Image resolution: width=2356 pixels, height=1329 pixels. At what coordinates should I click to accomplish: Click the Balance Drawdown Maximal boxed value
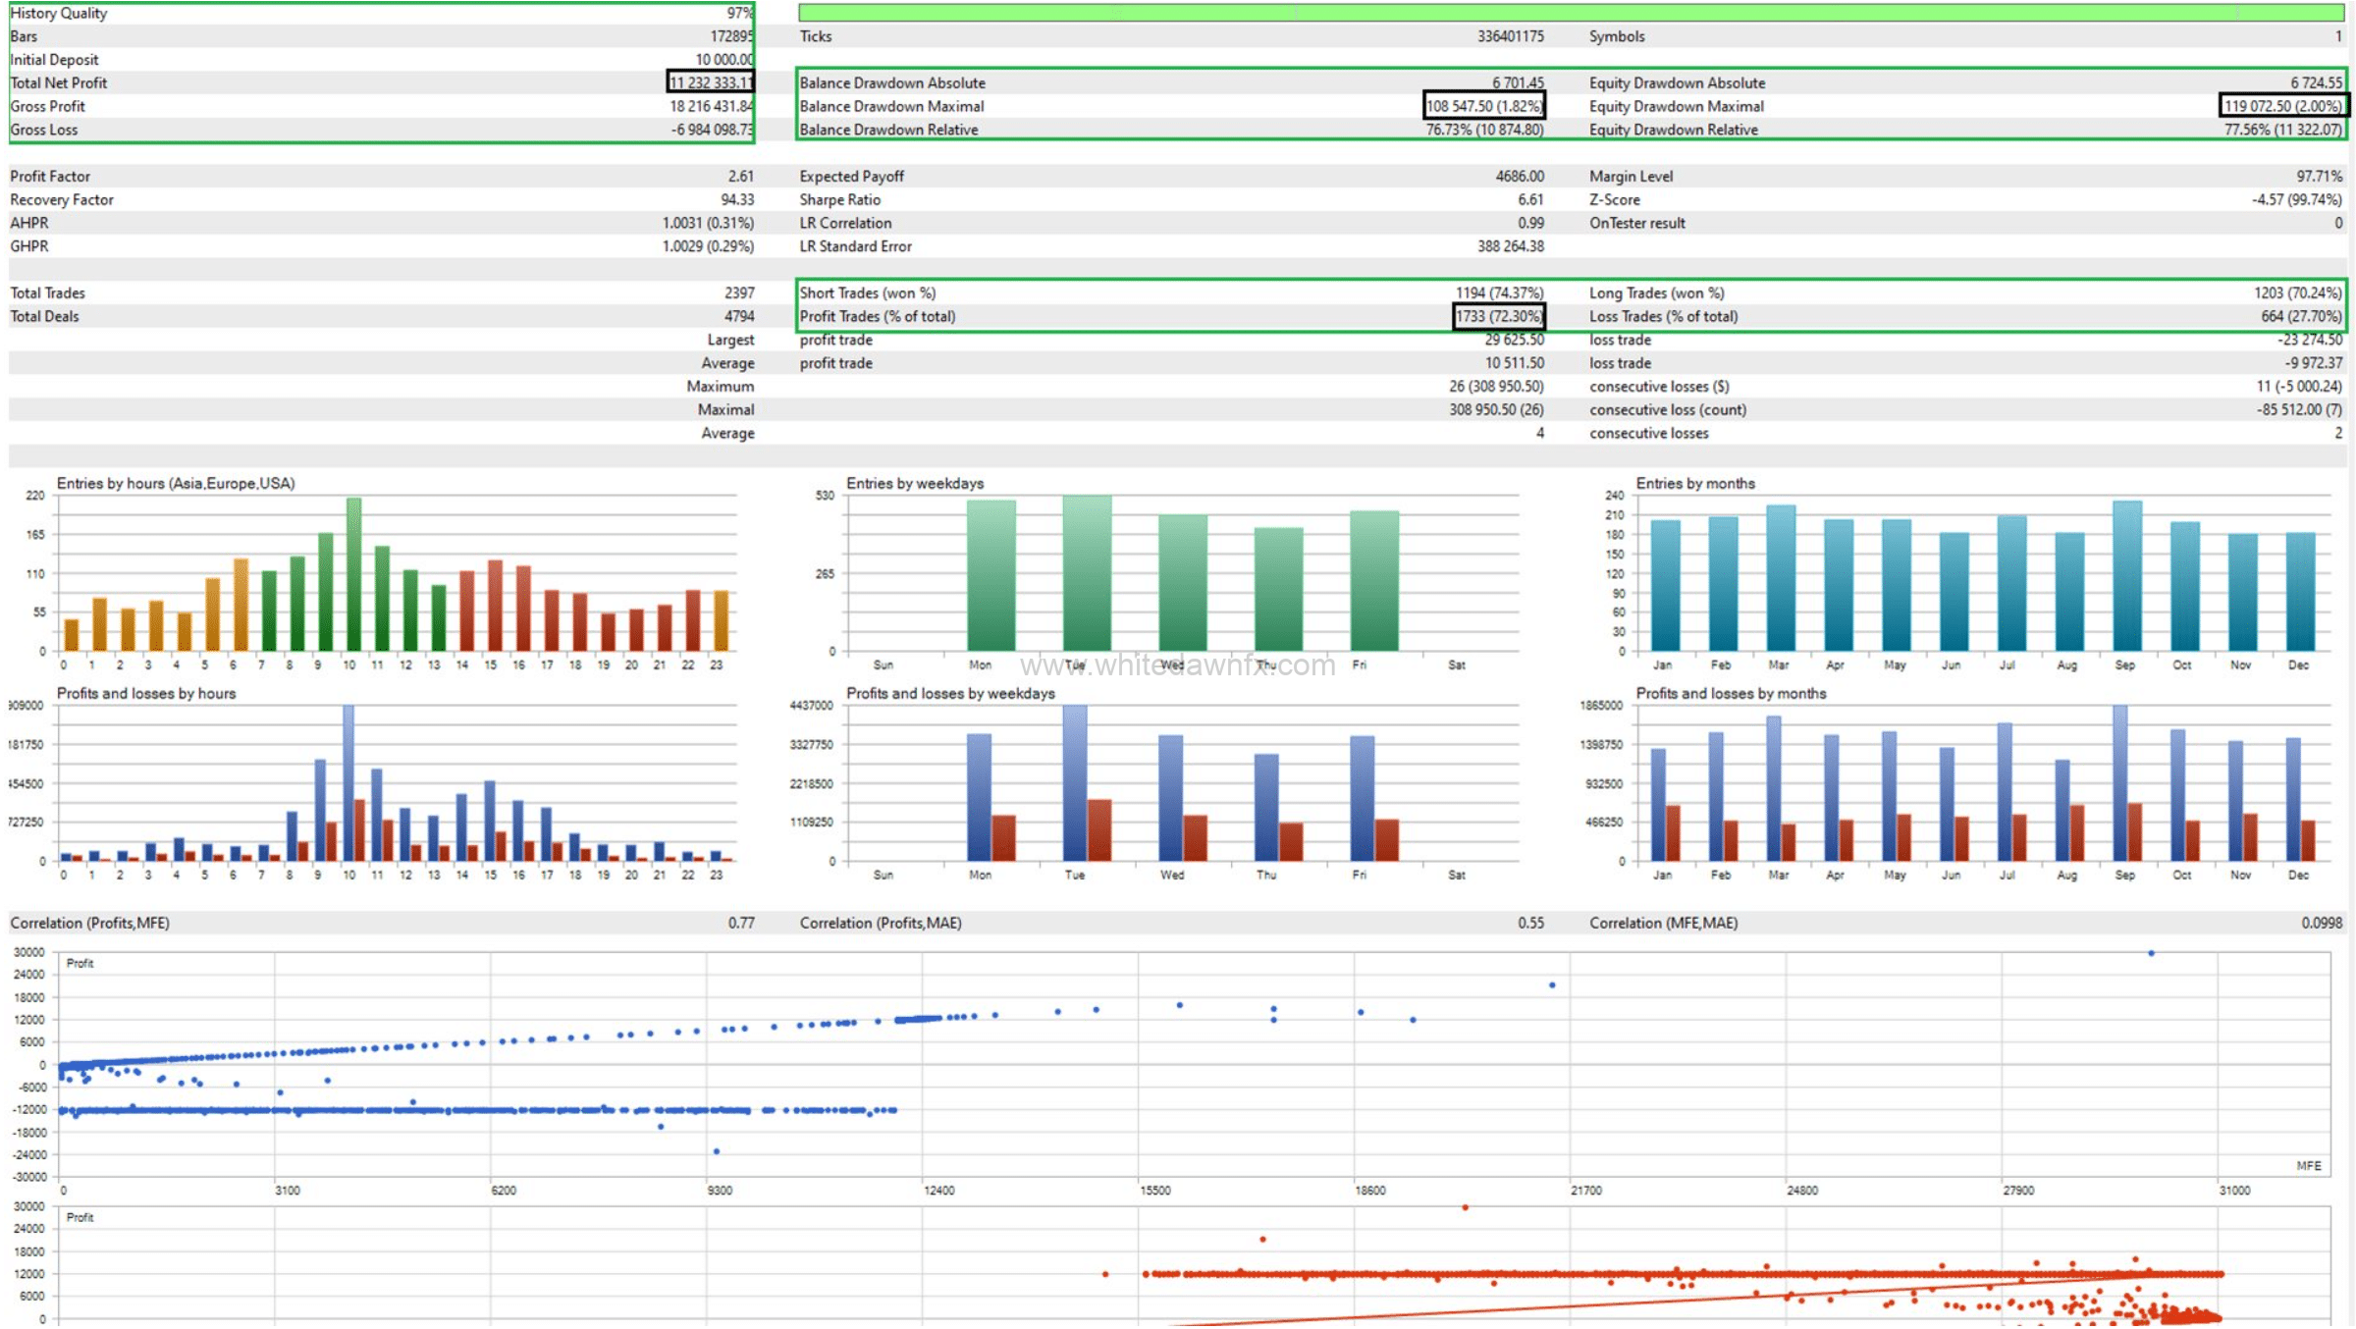(x=1484, y=106)
